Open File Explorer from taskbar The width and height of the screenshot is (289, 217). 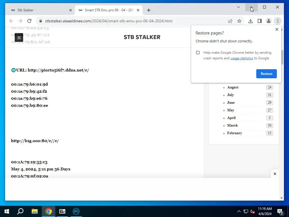34,211
